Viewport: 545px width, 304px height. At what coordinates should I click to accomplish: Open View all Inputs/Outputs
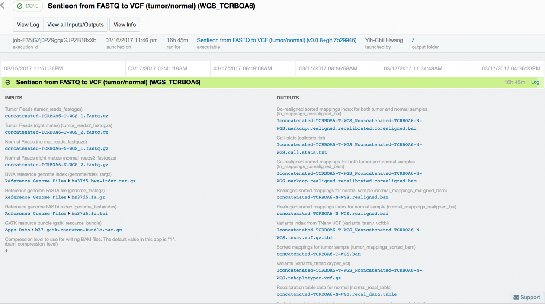point(75,25)
